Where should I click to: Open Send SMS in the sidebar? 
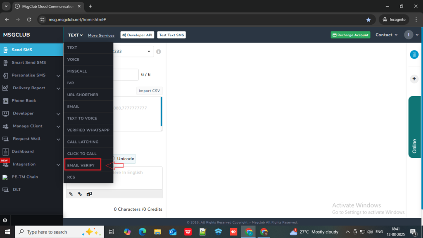tap(31, 50)
